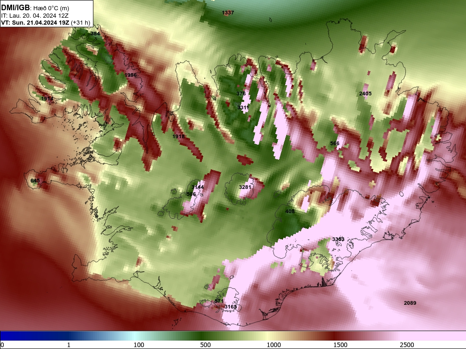Click the map value 1914
The width and height of the screenshot is (466, 349).
click(x=47, y=99)
